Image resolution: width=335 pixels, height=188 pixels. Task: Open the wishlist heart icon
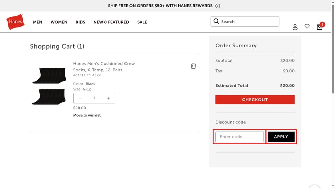point(307,26)
